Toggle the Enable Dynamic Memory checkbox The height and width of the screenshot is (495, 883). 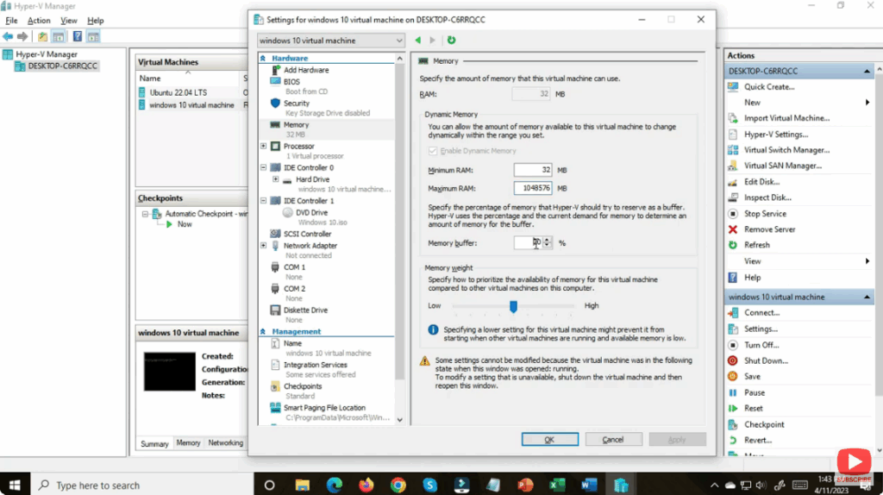click(x=433, y=151)
